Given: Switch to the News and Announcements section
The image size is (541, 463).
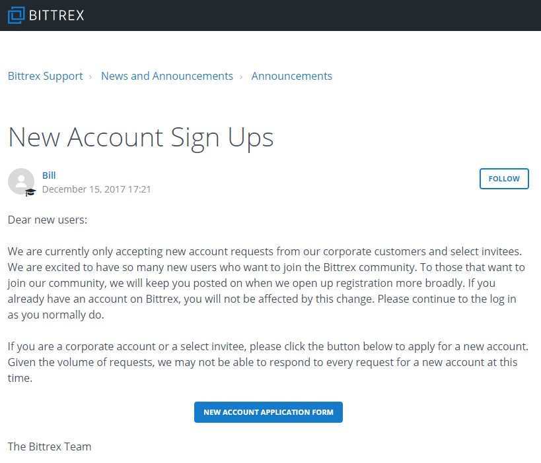Looking at the screenshot, I should click(166, 76).
